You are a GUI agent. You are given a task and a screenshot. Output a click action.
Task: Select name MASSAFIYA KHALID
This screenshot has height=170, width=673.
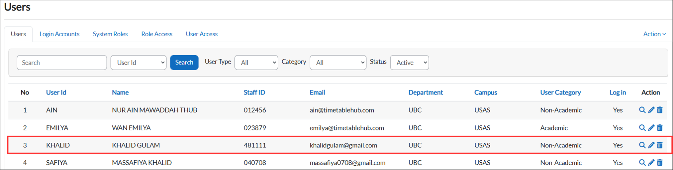click(x=142, y=163)
